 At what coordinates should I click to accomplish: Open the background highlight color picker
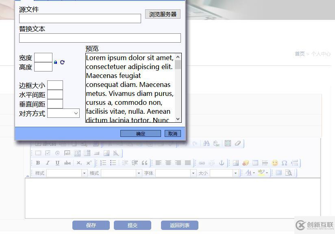tap(263, 173)
